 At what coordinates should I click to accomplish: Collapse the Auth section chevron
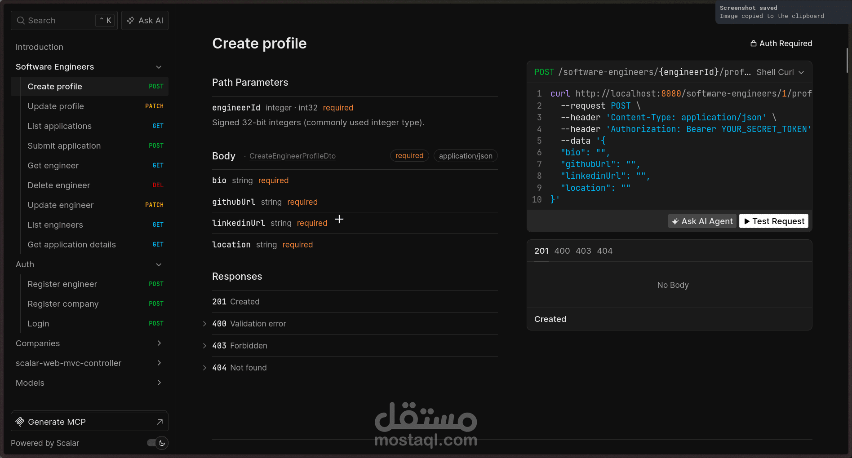[159, 264]
